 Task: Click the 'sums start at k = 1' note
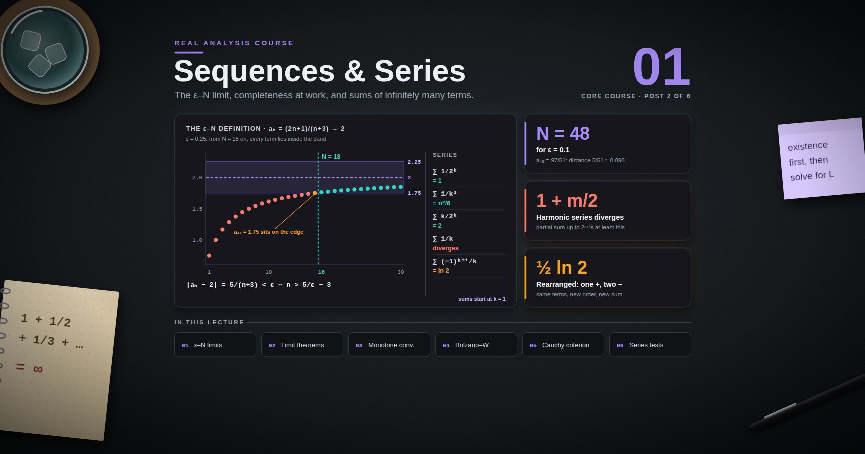pos(482,299)
